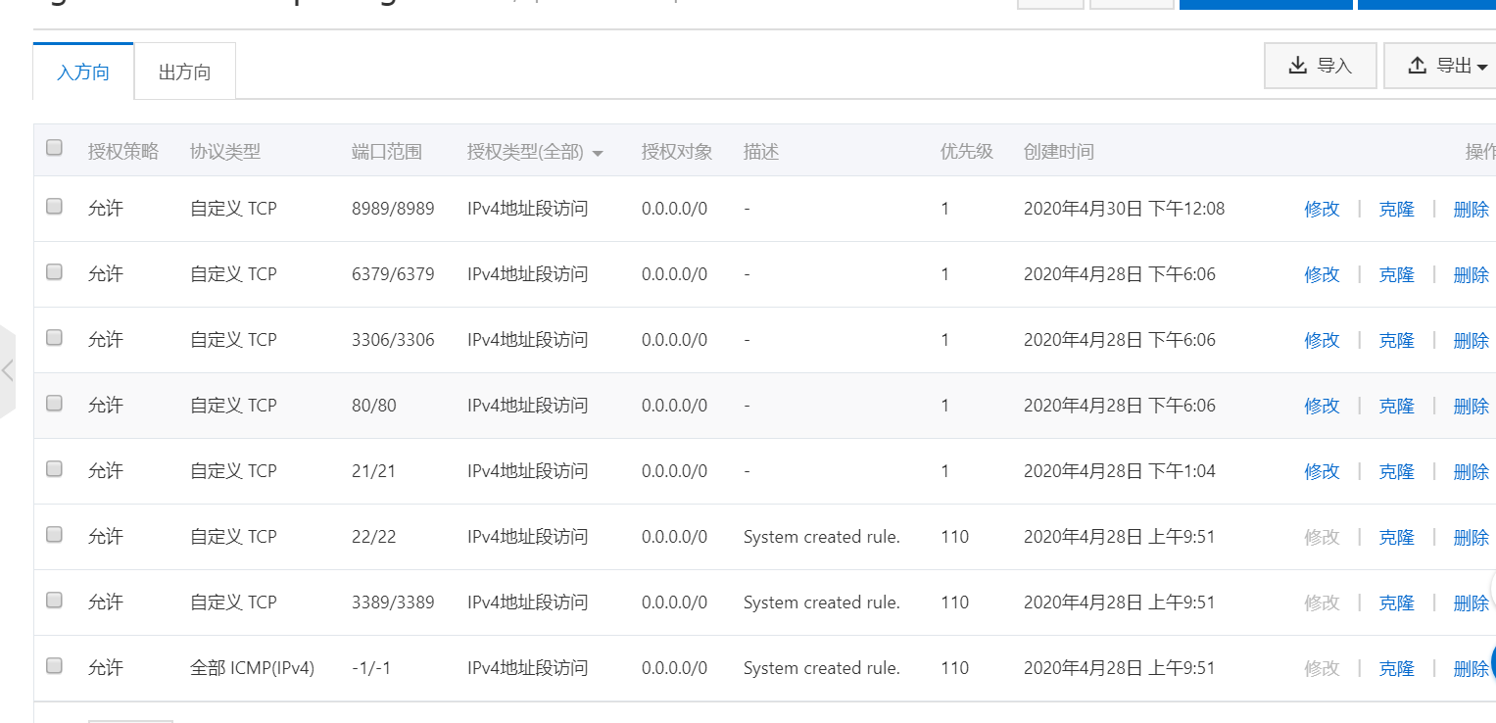Click 克隆 for the 21/21 rule
The height and width of the screenshot is (723, 1496).
coord(1396,471)
